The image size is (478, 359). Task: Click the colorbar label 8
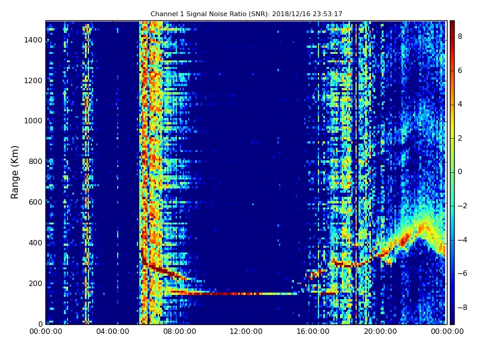(x=460, y=36)
